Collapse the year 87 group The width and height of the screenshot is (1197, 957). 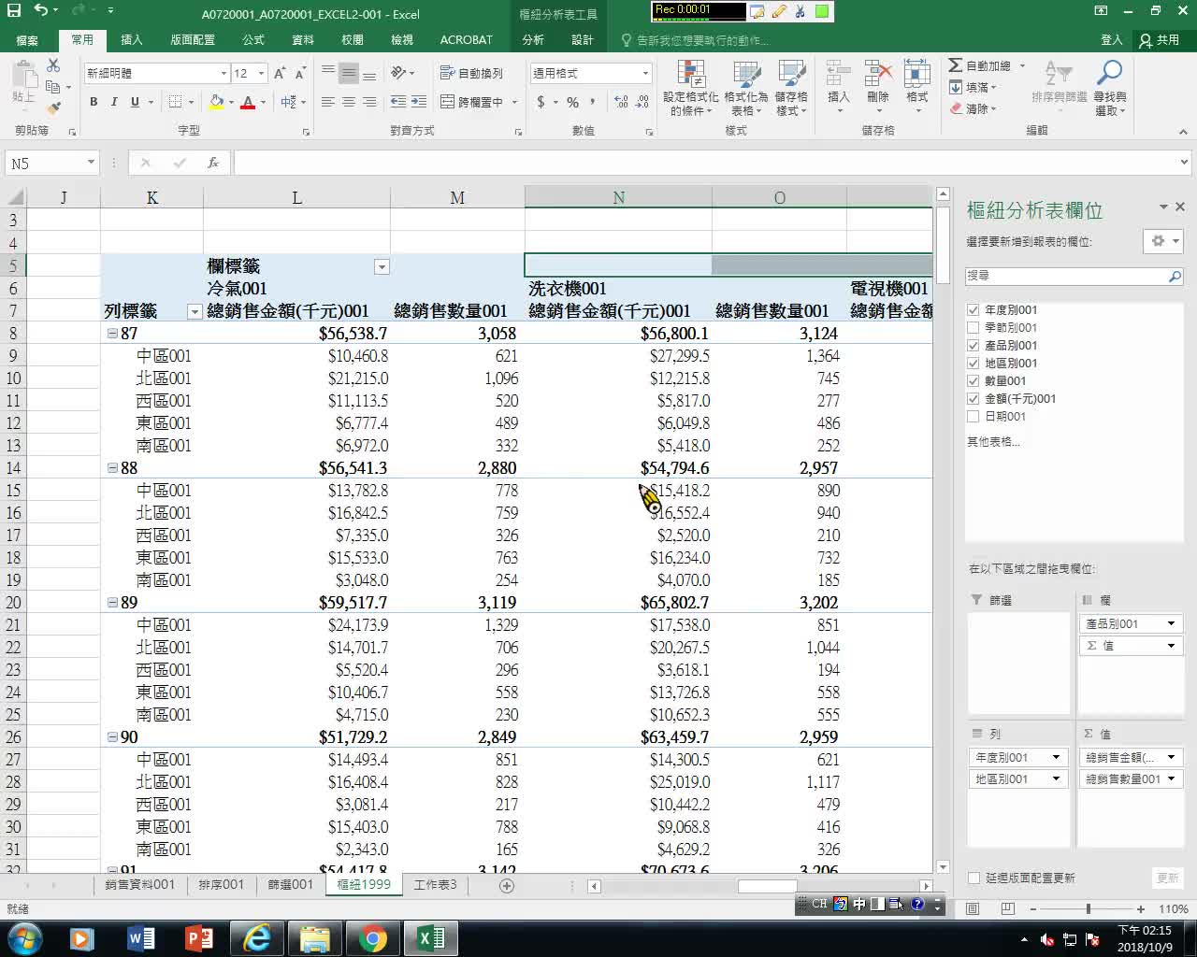click(x=112, y=334)
